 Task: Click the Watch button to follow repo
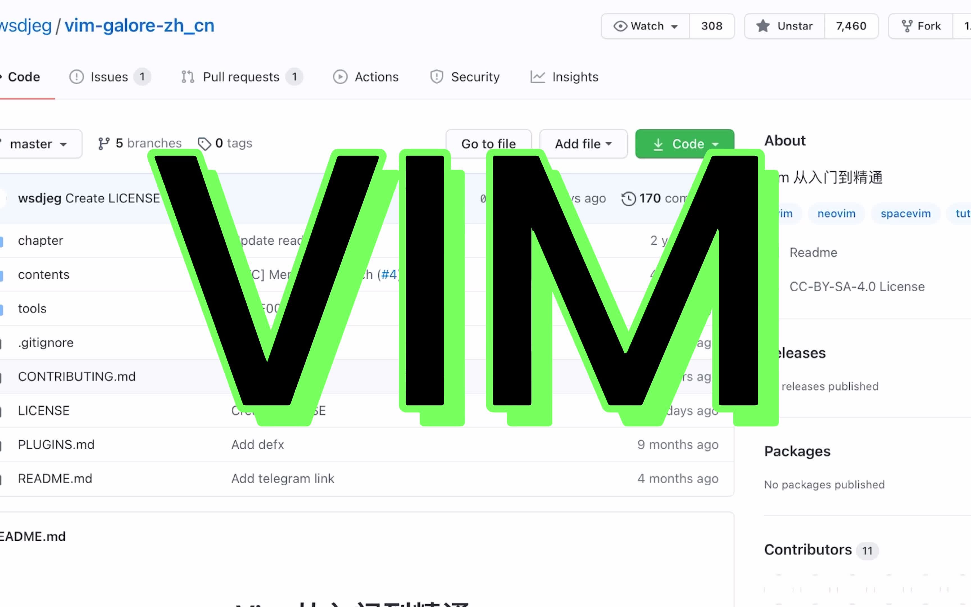click(643, 26)
